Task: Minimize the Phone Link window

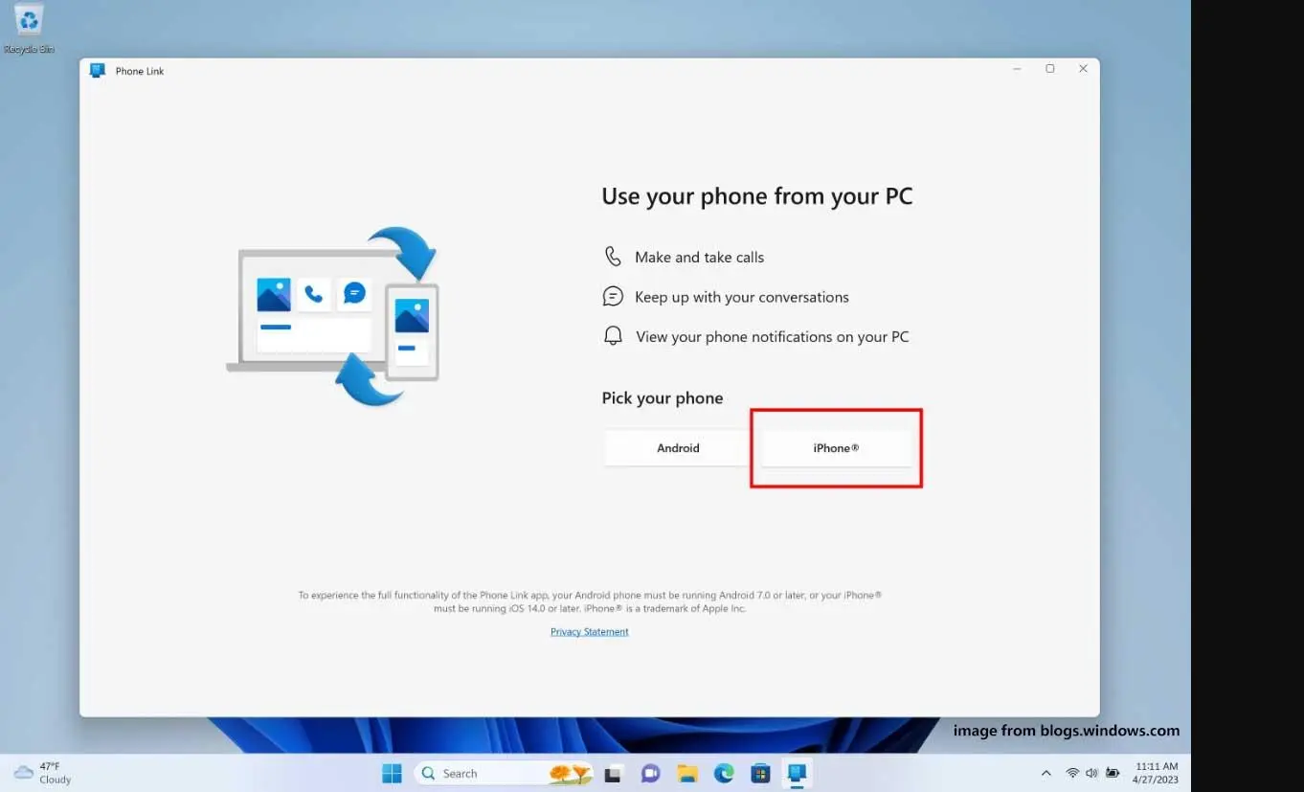Action: click(1017, 69)
